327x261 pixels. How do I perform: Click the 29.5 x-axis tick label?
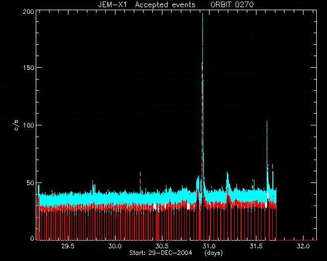68,246
